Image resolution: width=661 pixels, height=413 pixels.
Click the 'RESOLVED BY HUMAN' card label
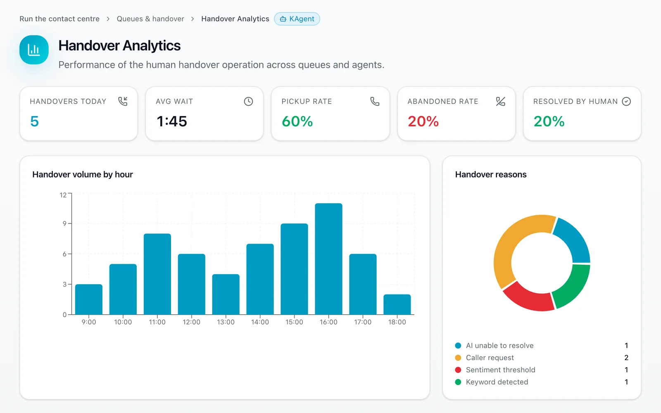(575, 102)
